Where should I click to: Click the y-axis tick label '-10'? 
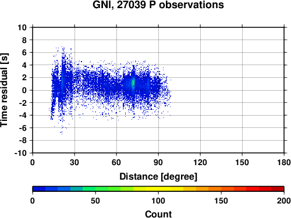(x=21, y=153)
